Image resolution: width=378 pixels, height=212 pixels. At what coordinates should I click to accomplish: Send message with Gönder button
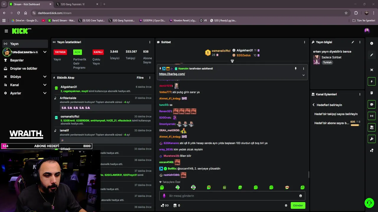pyautogui.click(x=298, y=206)
